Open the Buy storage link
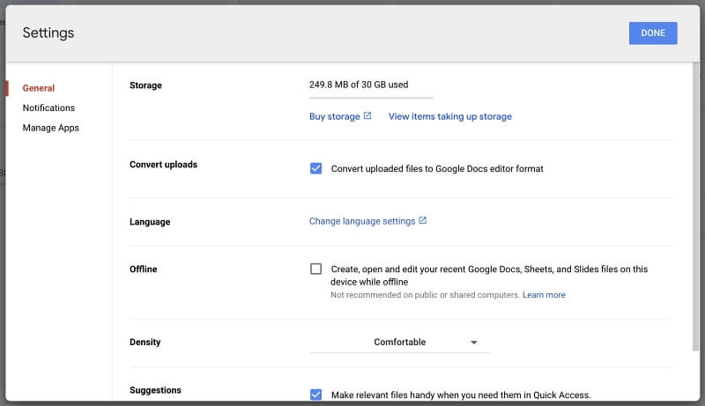Screen dimensions: 705x406 tap(335, 116)
